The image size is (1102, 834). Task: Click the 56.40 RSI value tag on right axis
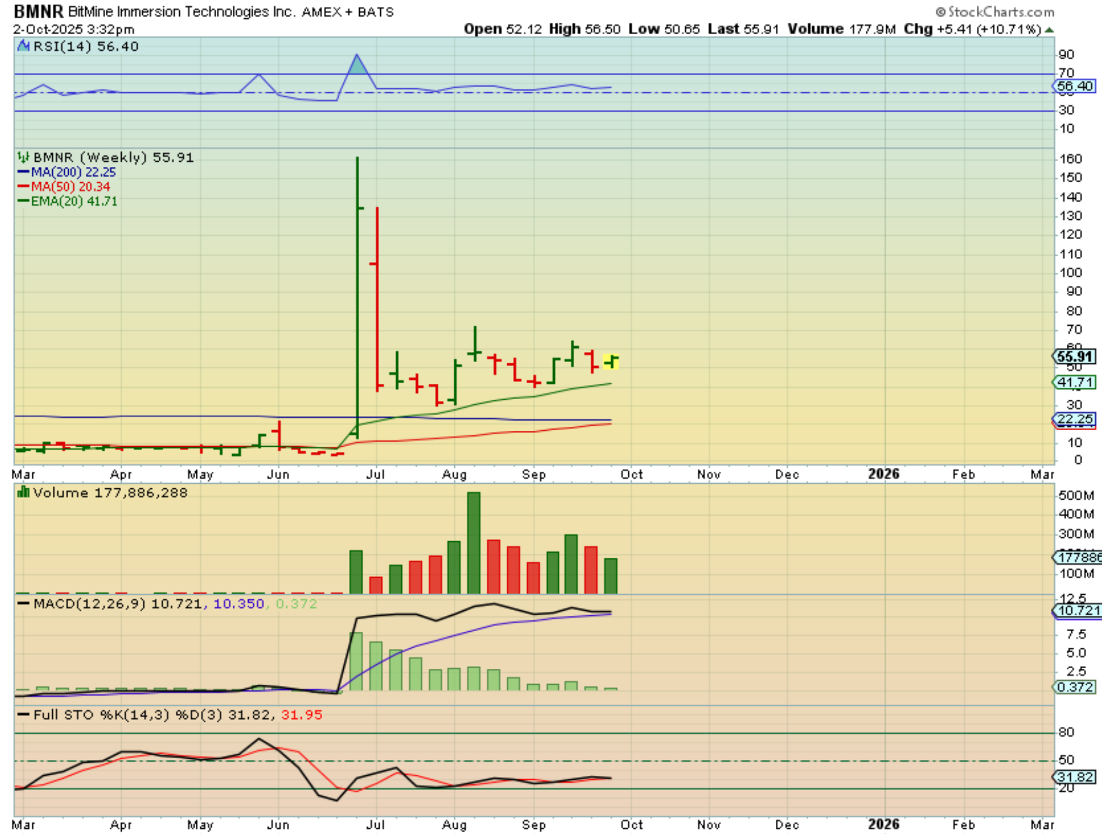[x=1074, y=86]
